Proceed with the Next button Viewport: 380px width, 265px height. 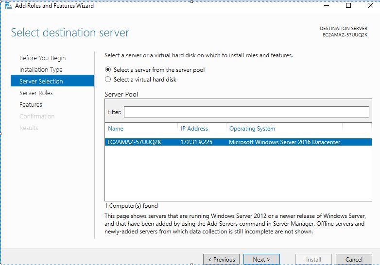pyautogui.click(x=261, y=259)
